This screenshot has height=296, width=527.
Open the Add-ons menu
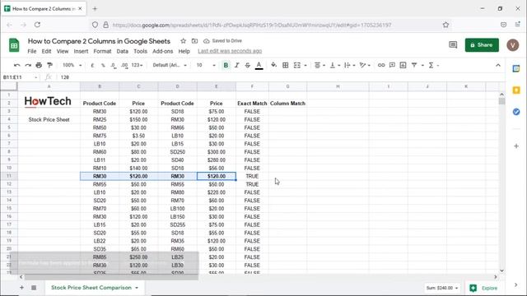163,51
